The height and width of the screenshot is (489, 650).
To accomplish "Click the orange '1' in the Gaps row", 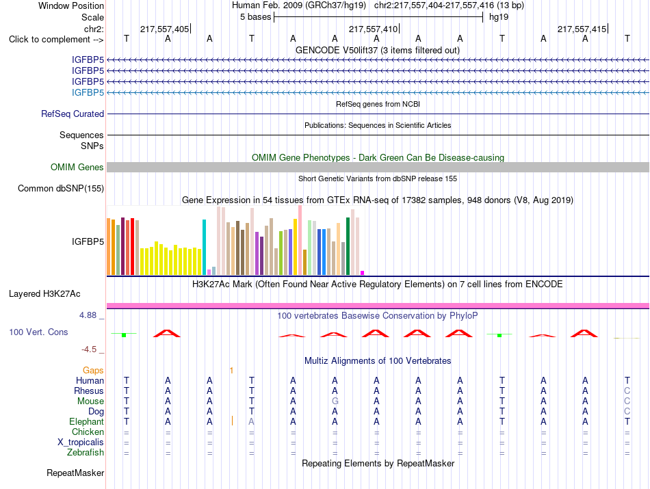I will [232, 371].
